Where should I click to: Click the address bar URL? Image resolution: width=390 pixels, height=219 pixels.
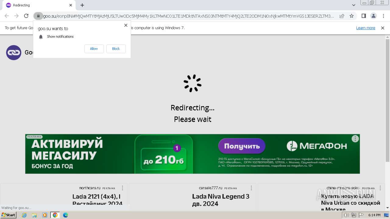pos(188,16)
